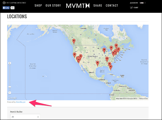Click the Terms of Use link on map
The image size is (162, 120).
[x=143, y=98]
